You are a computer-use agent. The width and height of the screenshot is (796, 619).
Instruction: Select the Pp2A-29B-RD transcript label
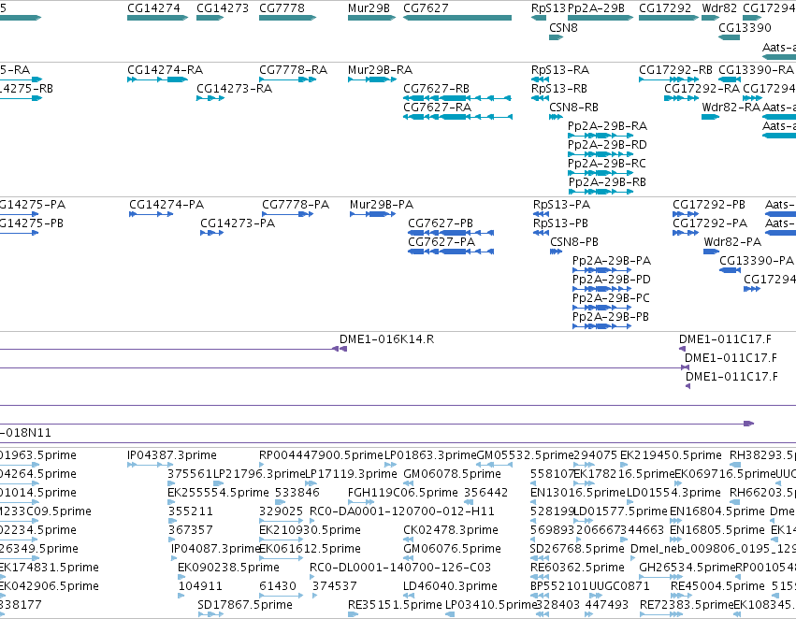point(607,145)
